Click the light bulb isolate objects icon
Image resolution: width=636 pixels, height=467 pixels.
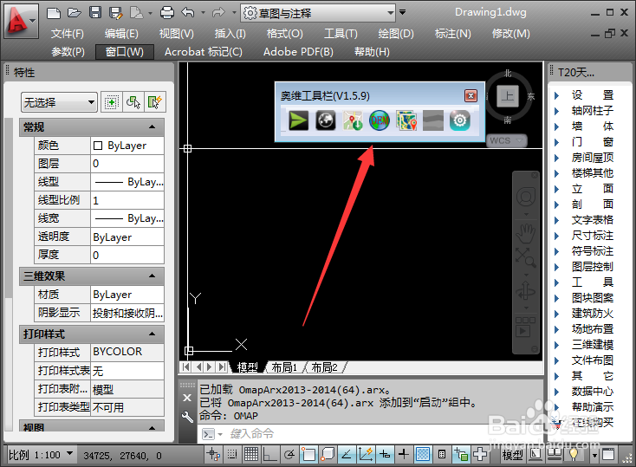pyautogui.click(x=574, y=454)
